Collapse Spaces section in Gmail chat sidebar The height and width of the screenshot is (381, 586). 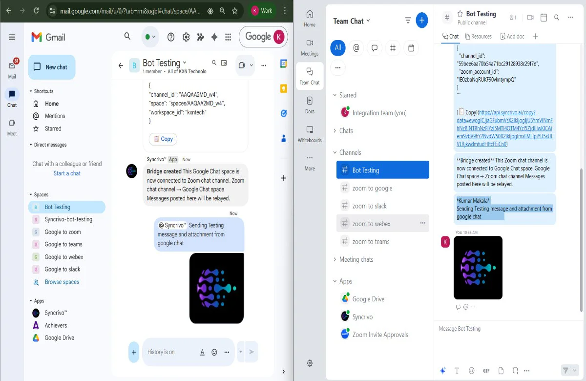point(31,195)
